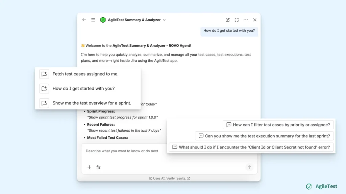Click chat icon on Client Secret error suggestion
This screenshot has height=194, width=346.
point(175,147)
